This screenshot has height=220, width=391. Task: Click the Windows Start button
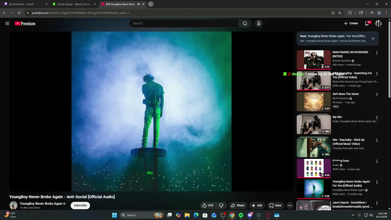pos(115,215)
